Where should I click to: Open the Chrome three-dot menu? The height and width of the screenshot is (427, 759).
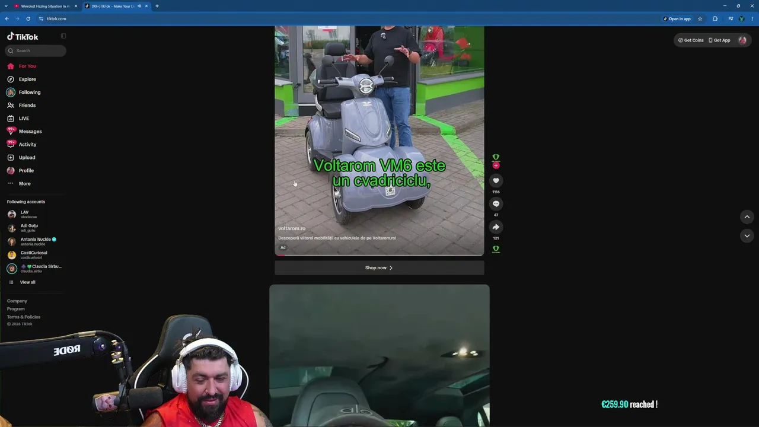[x=752, y=19]
